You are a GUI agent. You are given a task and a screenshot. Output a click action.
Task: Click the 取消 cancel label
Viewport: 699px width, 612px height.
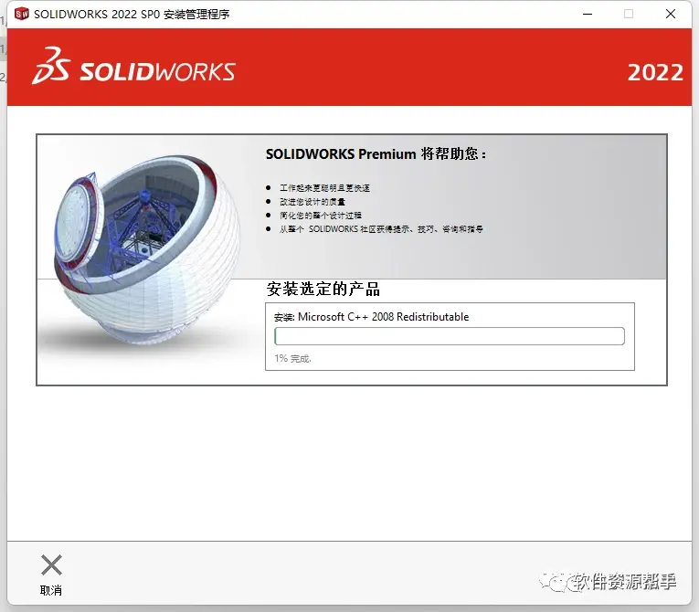[x=51, y=591]
